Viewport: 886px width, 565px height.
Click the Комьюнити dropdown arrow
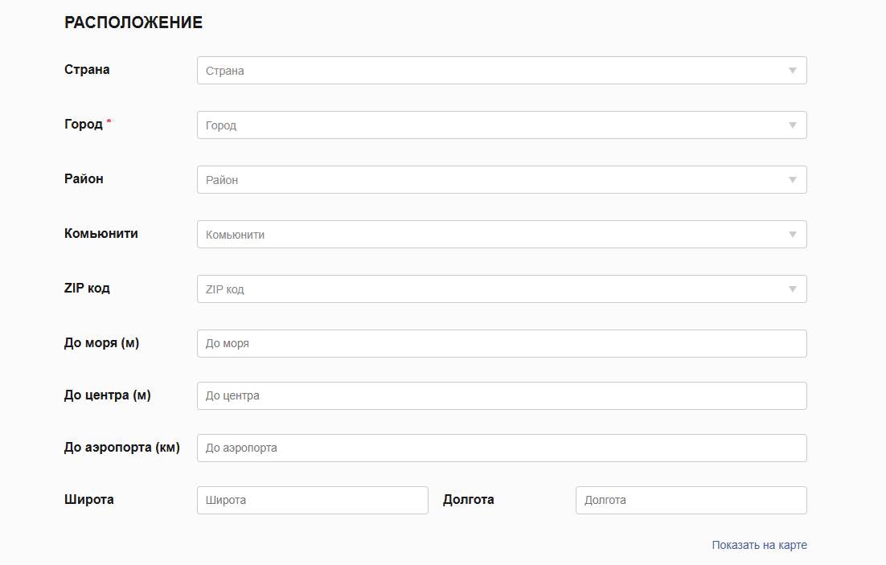coord(792,235)
